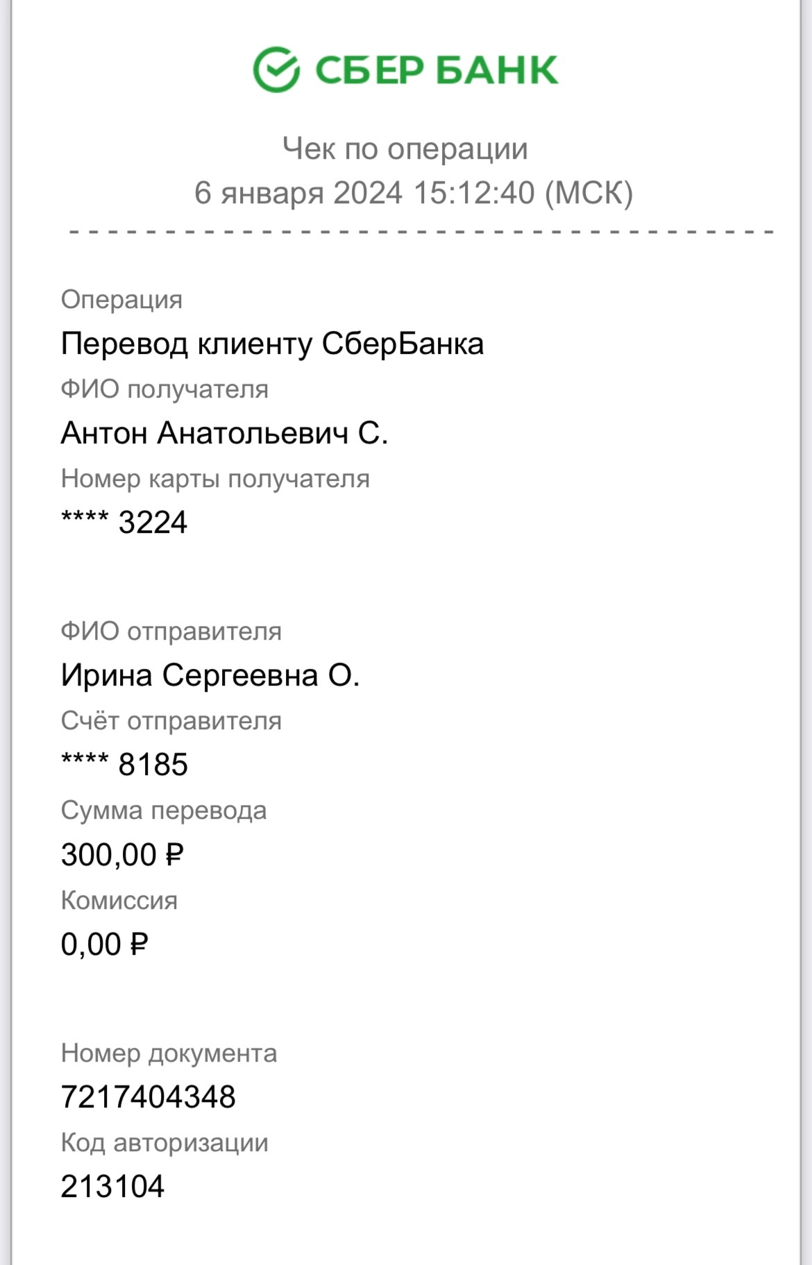Click the 'Операция' field label
Image resolution: width=812 pixels, height=1265 pixels.
click(x=121, y=300)
